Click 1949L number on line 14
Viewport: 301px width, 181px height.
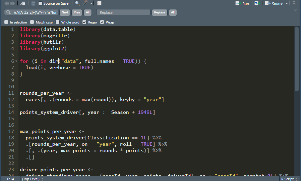pyautogui.click(x=145, y=112)
